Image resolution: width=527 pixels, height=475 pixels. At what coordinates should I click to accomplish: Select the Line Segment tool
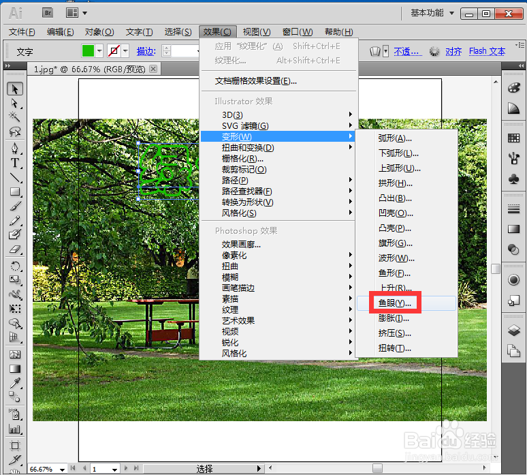tap(15, 177)
